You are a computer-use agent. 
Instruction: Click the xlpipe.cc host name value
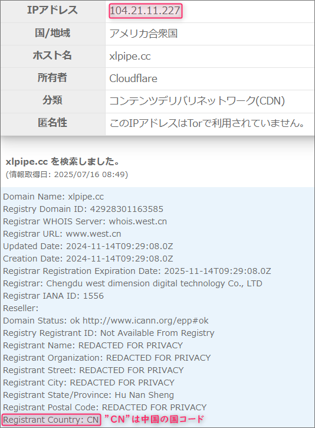(x=130, y=56)
